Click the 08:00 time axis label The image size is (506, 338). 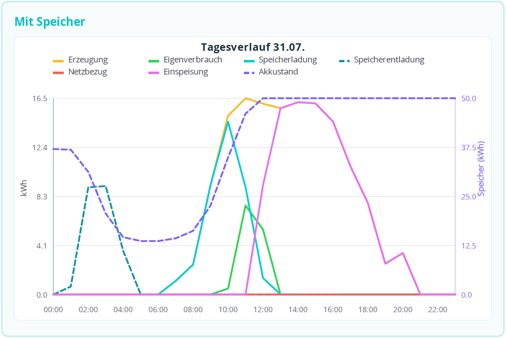click(193, 310)
